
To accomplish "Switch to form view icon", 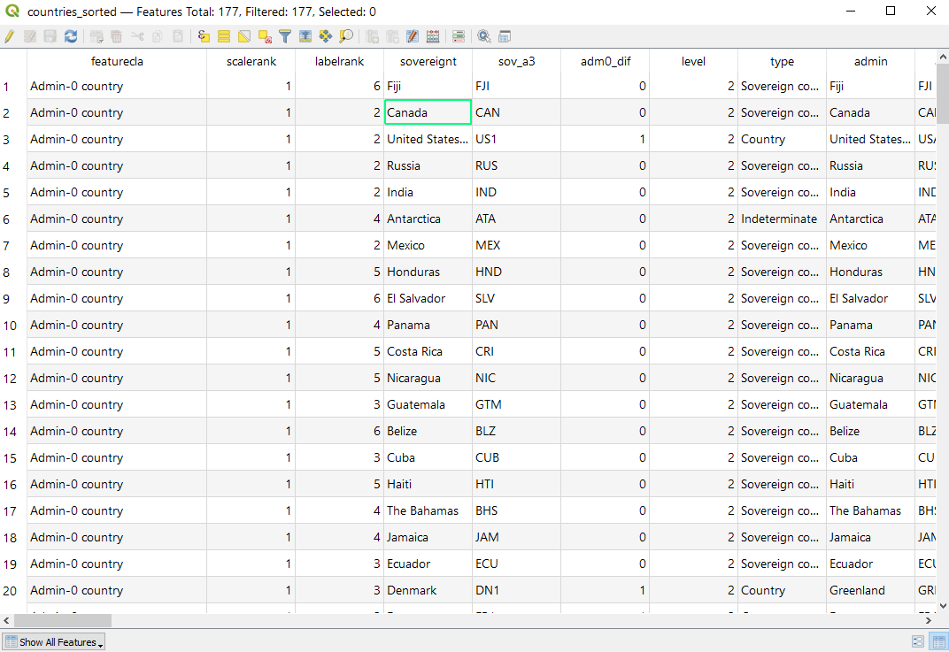I will [x=918, y=641].
